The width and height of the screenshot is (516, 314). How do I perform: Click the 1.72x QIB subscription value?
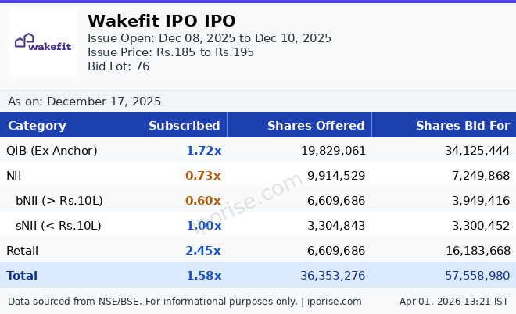tap(203, 151)
